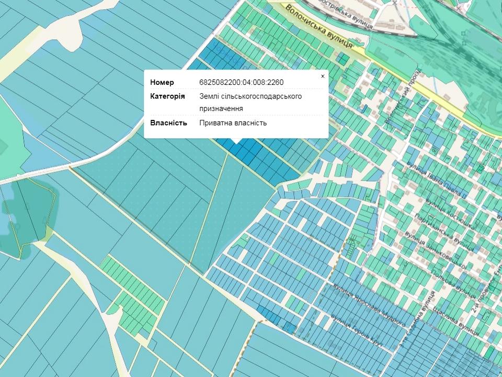Click the Категорія field label

pos(167,96)
